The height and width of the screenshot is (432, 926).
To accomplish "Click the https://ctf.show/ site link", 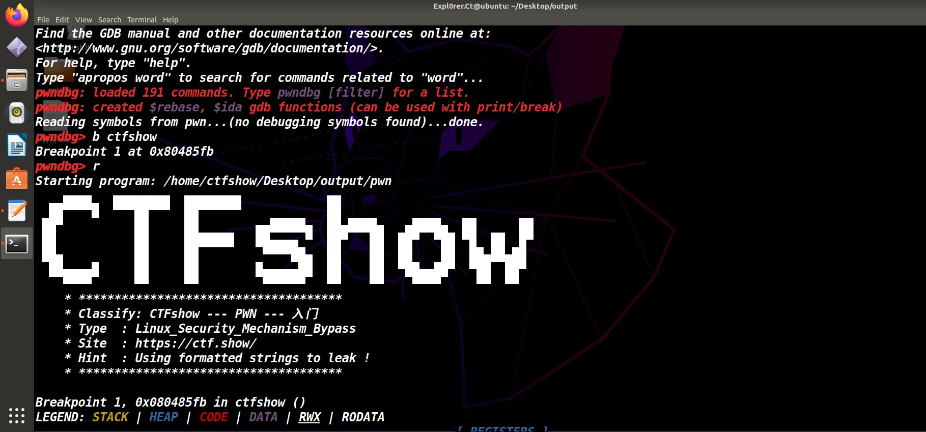I will click(x=195, y=343).
